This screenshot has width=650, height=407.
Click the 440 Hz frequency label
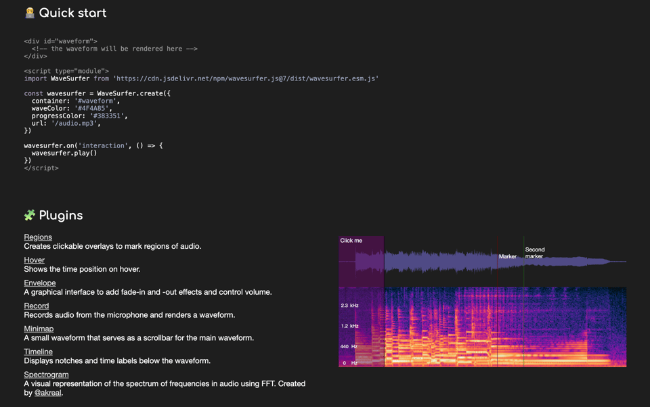[x=349, y=346]
